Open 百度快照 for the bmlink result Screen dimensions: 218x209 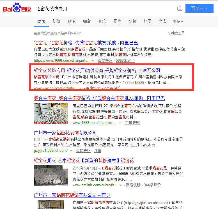point(133,185)
